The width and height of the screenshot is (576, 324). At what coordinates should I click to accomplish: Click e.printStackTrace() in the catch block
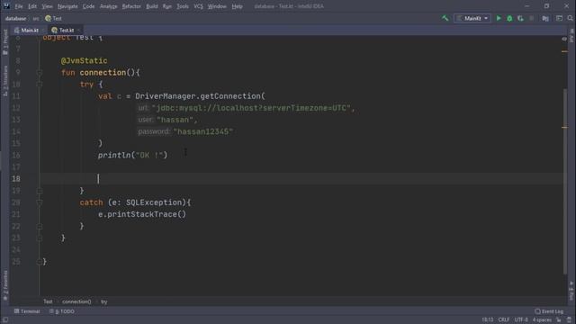pos(142,214)
